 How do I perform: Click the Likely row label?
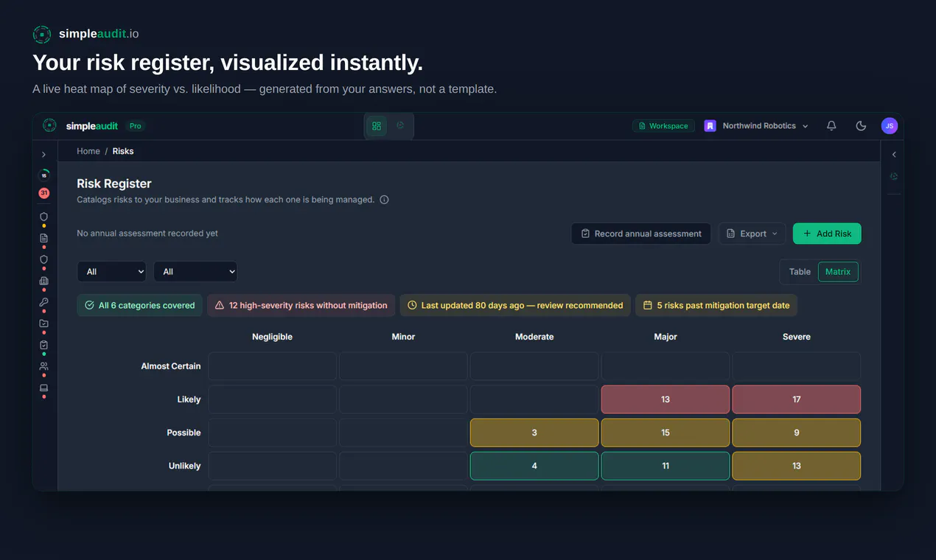pyautogui.click(x=189, y=399)
